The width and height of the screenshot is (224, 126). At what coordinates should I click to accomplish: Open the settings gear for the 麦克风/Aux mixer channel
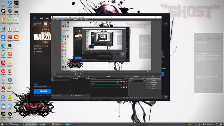click(126, 82)
